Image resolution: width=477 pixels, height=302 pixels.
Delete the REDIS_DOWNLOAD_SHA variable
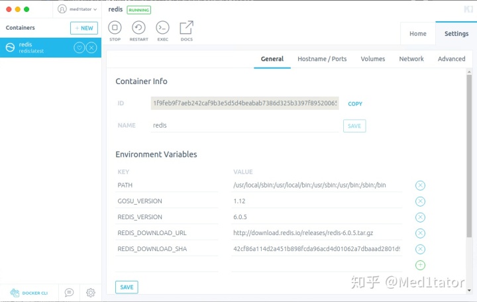(x=420, y=249)
